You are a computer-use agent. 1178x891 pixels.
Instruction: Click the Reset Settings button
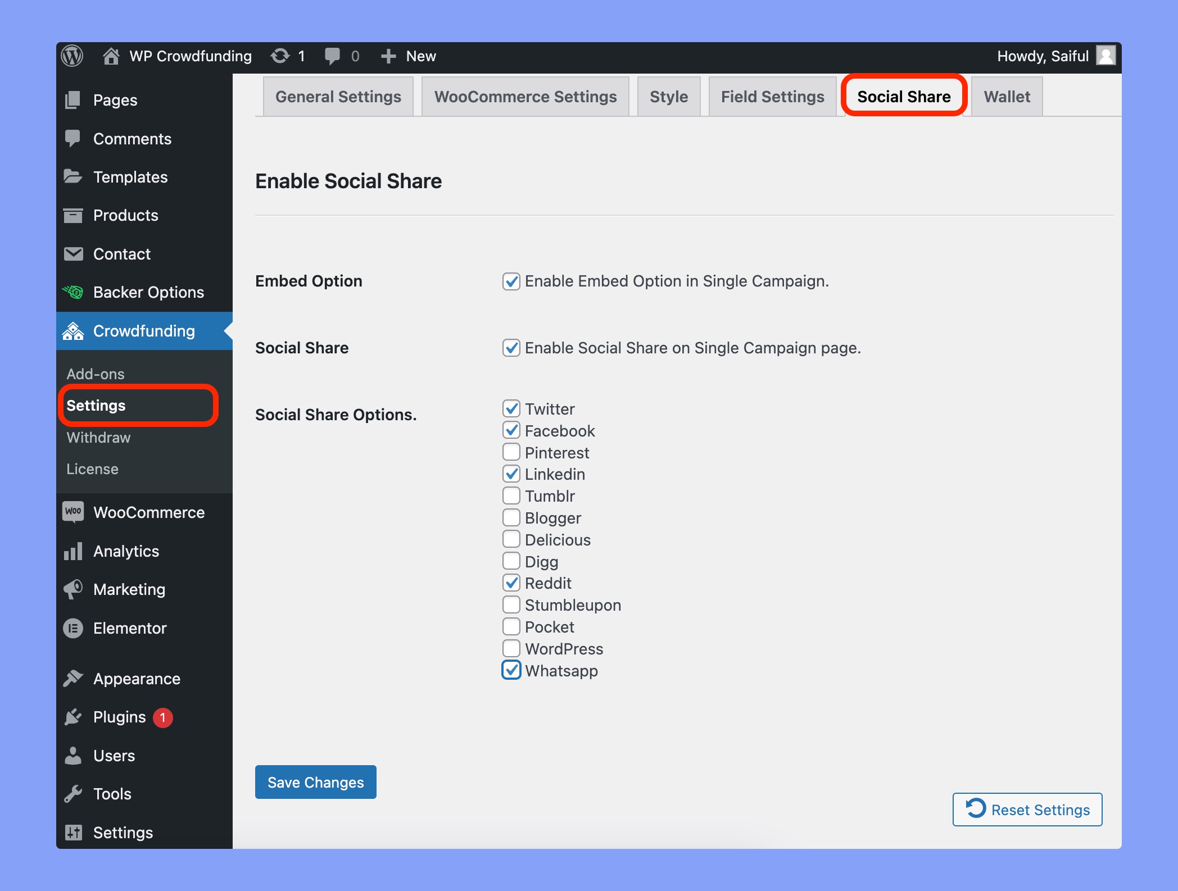coord(1027,810)
